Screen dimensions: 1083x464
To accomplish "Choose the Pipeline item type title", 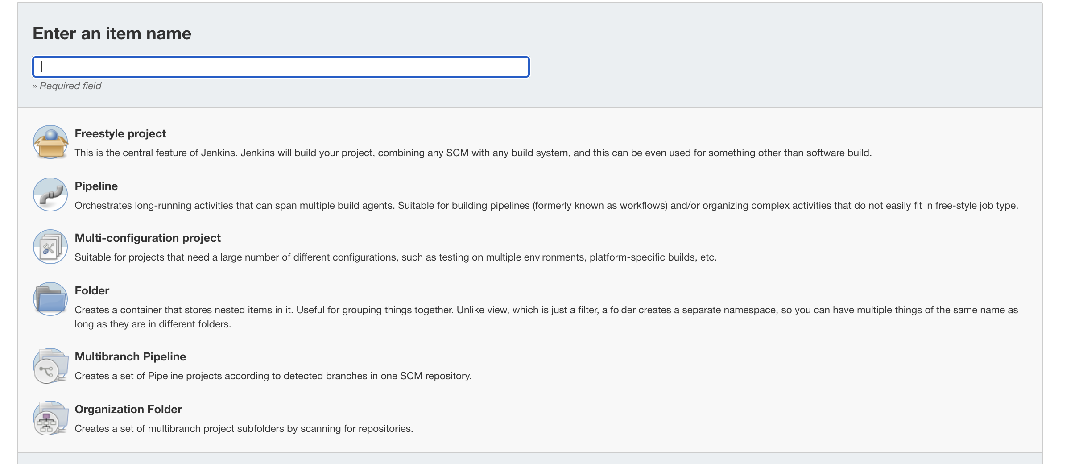I will tap(96, 186).
